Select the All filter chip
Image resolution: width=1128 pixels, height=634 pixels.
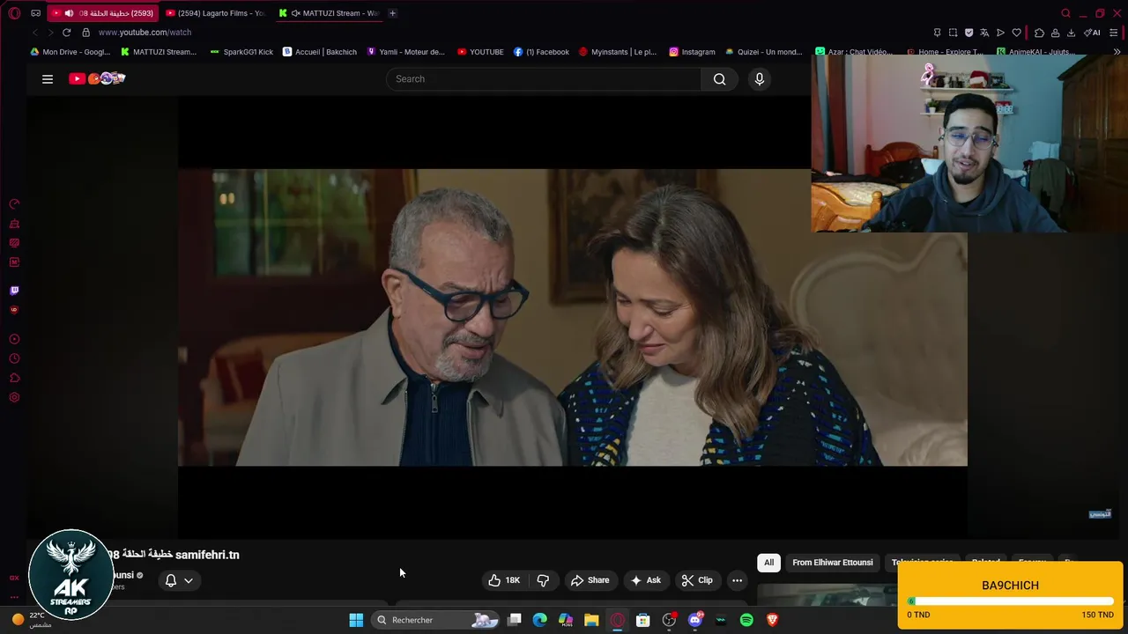pos(768,563)
